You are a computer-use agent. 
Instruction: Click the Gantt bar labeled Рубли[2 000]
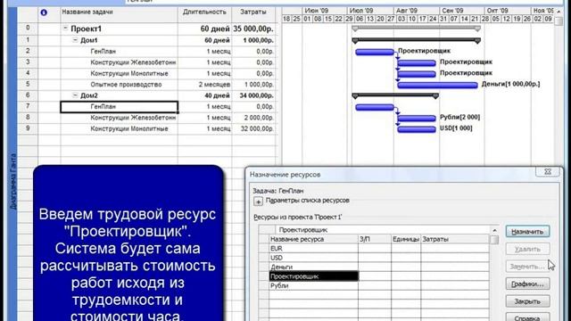(417, 119)
